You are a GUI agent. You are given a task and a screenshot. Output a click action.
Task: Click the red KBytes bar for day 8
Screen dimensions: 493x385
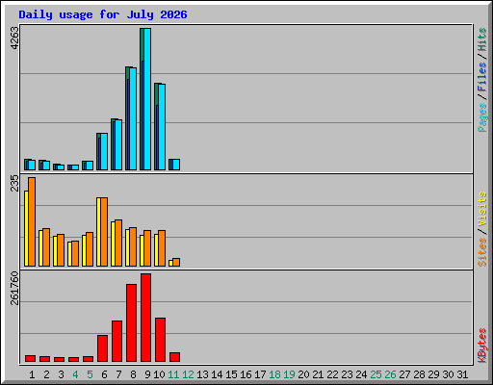pyautogui.click(x=131, y=323)
